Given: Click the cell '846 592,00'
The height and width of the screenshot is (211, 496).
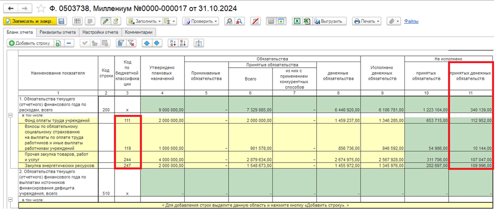Looking at the screenshot, I should tap(383, 137).
